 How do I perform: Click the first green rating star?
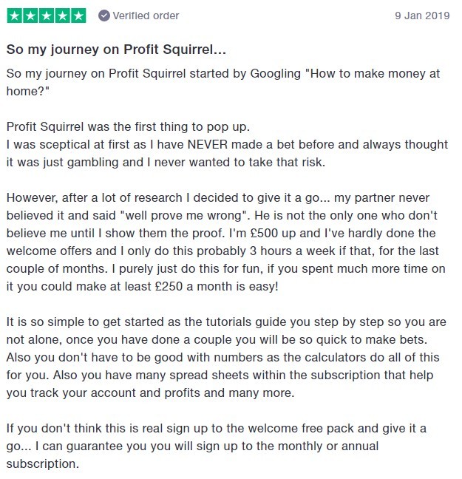(14, 16)
